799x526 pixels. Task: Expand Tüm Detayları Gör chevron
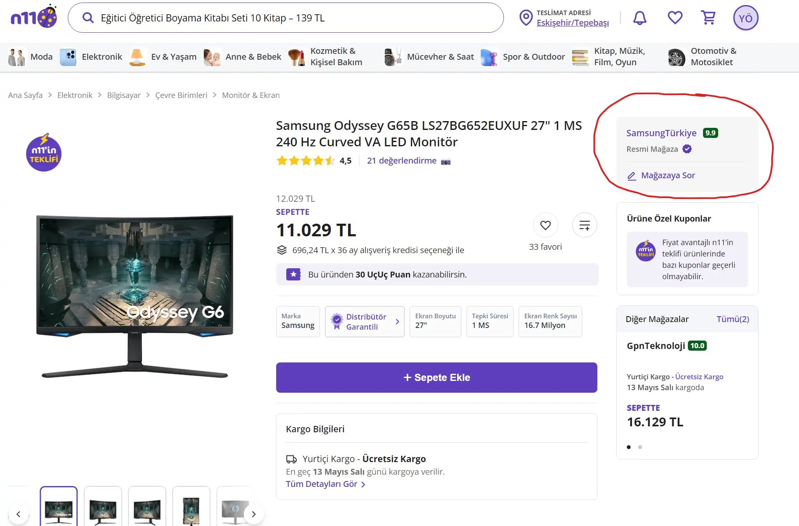[363, 484]
